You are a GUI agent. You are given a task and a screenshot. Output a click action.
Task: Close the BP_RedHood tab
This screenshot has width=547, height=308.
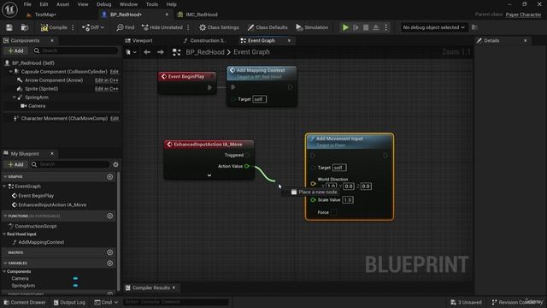point(167,15)
